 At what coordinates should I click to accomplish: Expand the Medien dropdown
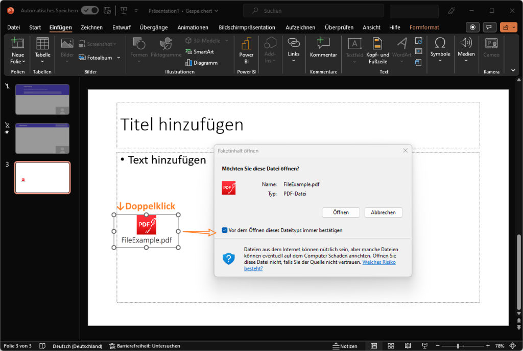point(466,61)
